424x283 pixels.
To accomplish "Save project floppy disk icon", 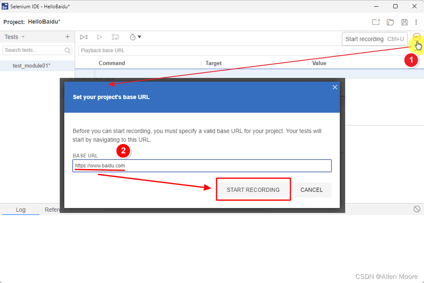I will (405, 22).
